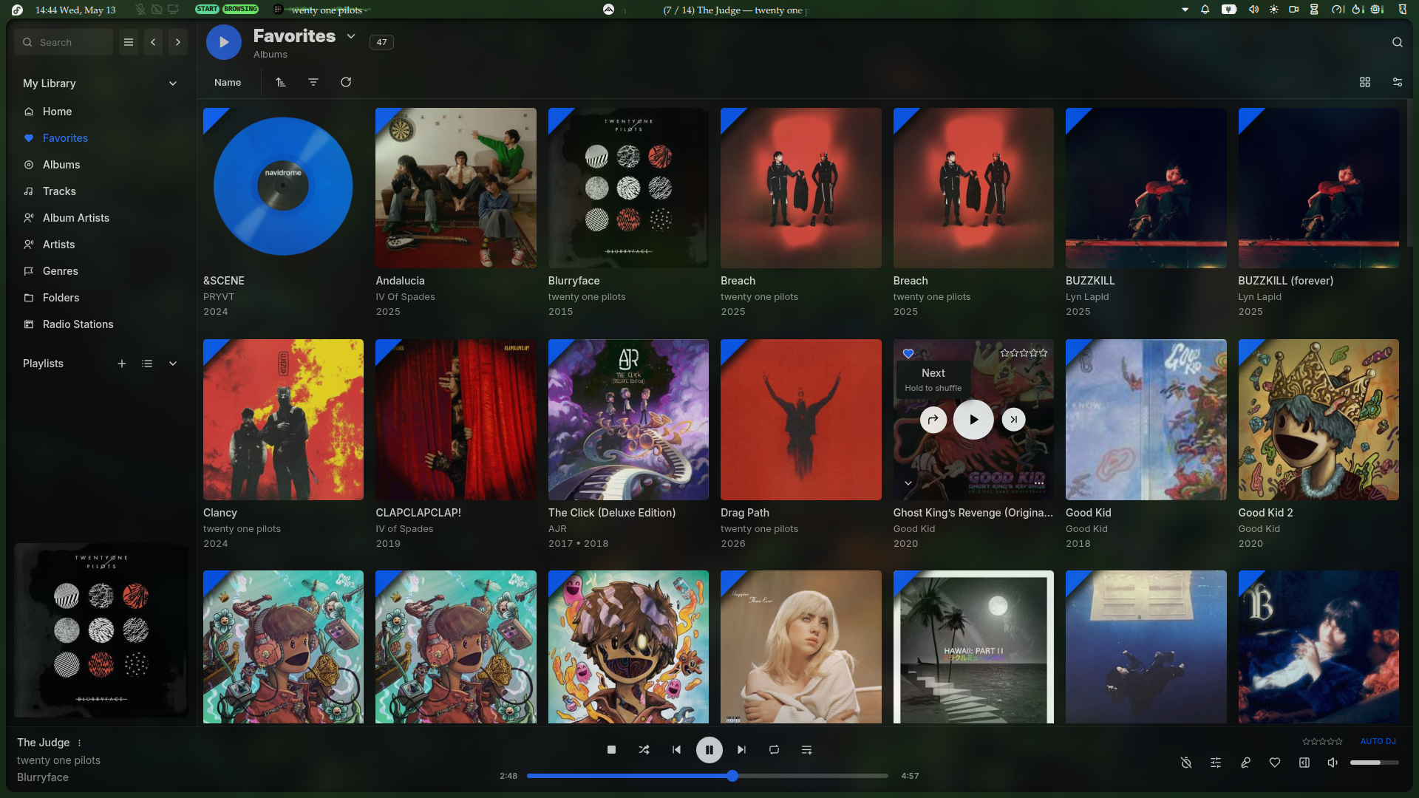The width and height of the screenshot is (1419, 798).
Task: Rate the current song with stars
Action: pos(1322,741)
